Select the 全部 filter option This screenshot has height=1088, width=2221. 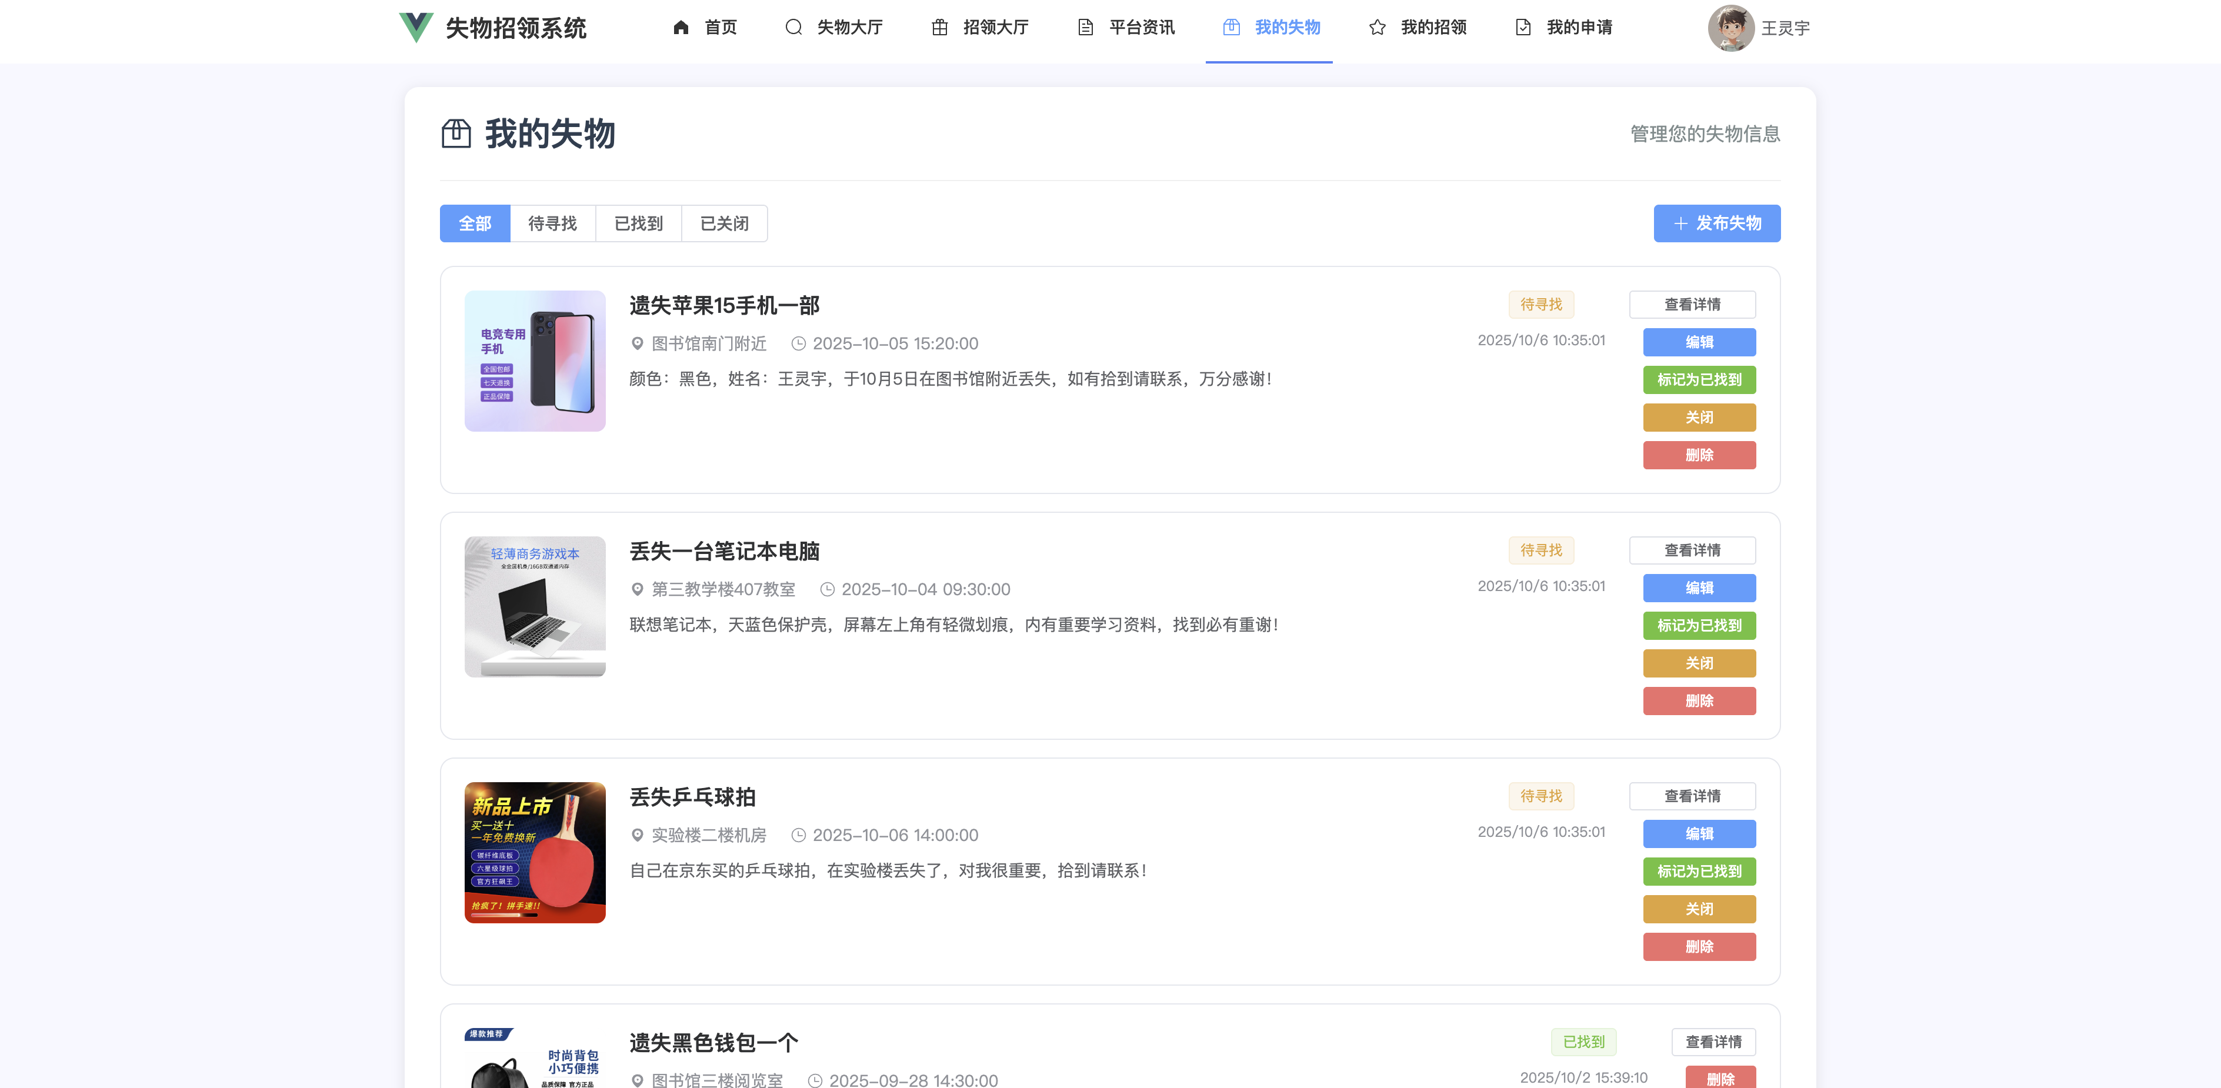475,223
